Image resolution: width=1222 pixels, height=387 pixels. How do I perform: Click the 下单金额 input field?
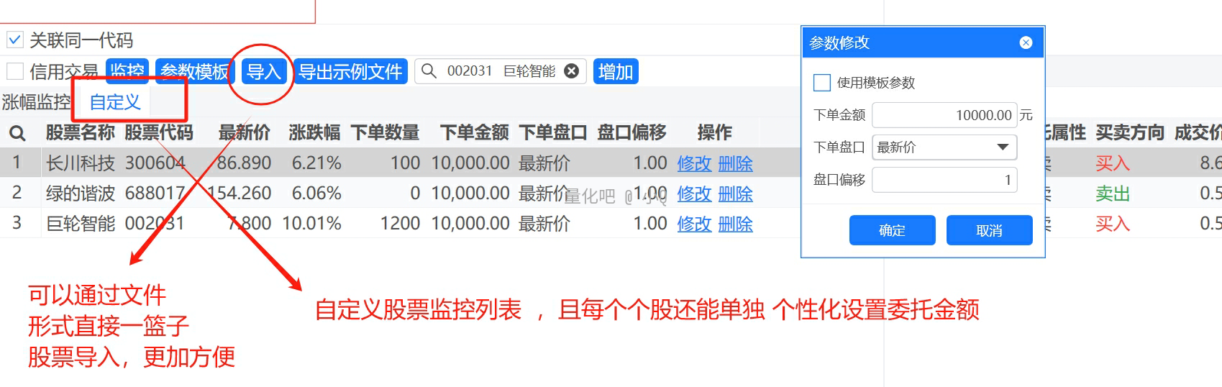[x=944, y=115]
